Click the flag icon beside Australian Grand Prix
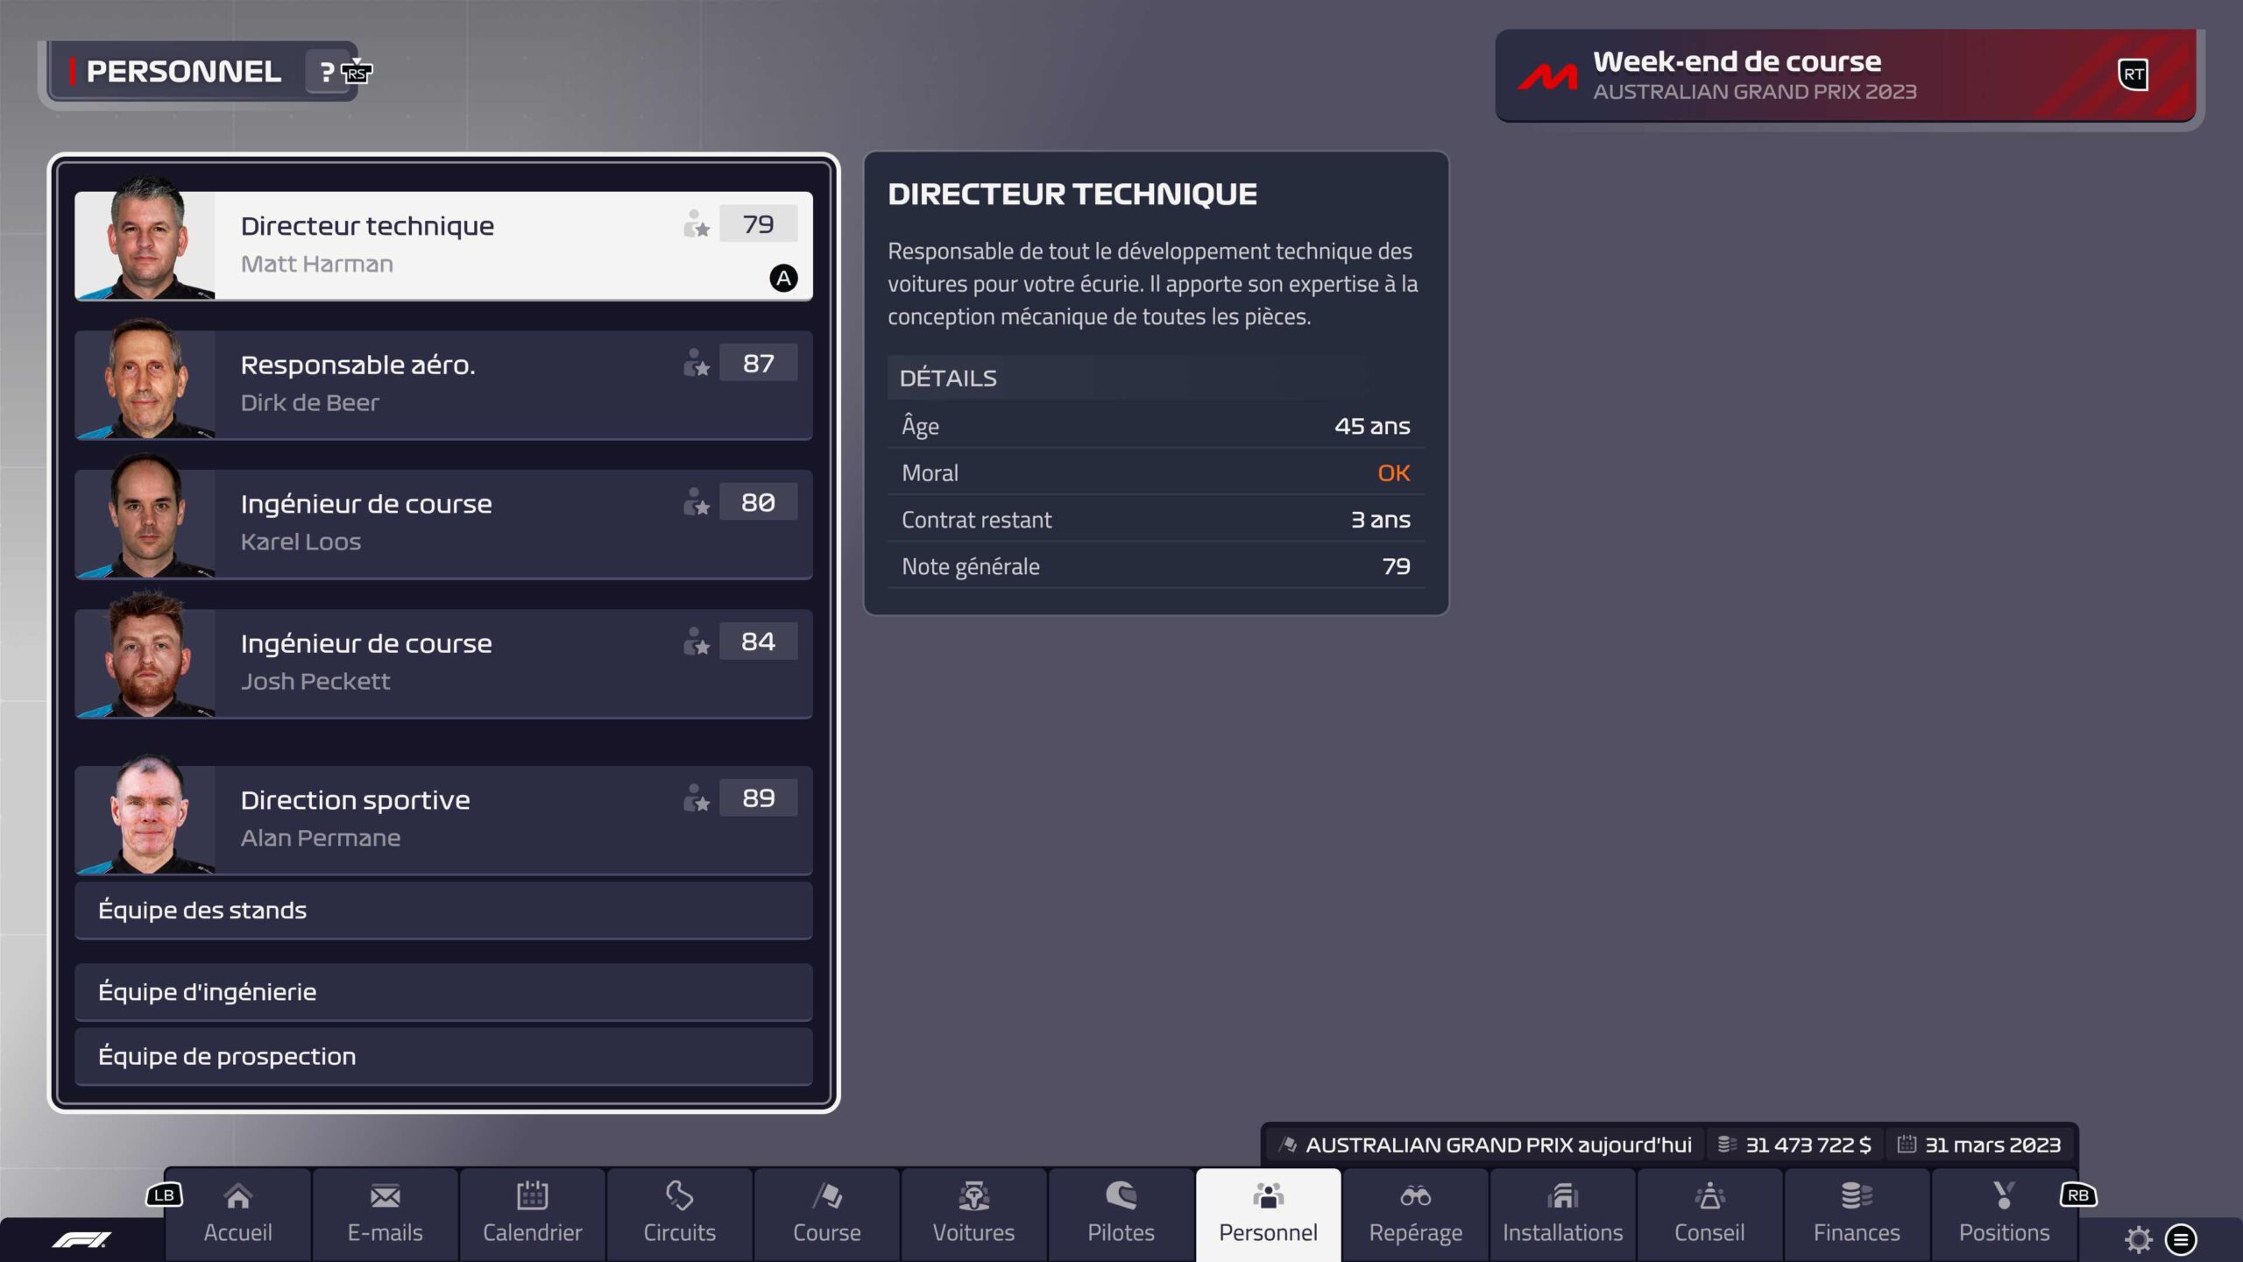Viewport: 2243px width, 1262px height. tap(1288, 1145)
